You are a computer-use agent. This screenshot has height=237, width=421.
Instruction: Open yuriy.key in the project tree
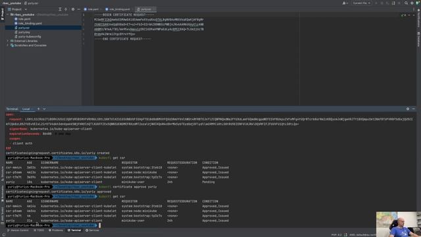[24, 32]
